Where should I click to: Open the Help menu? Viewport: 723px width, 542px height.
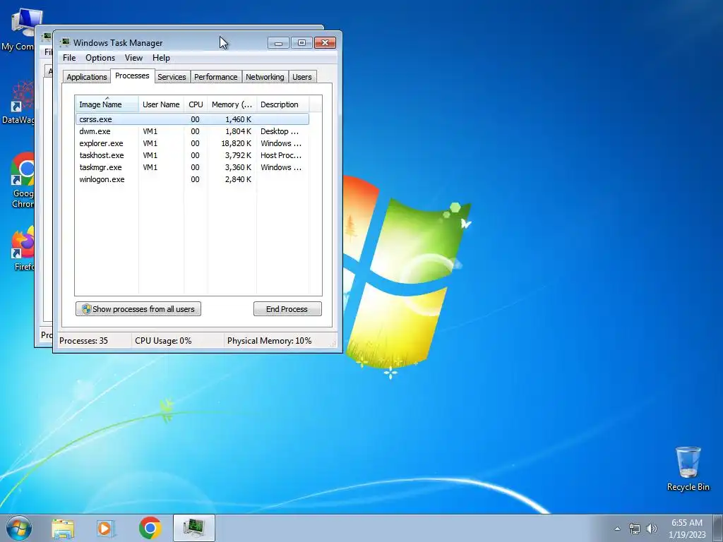click(161, 58)
